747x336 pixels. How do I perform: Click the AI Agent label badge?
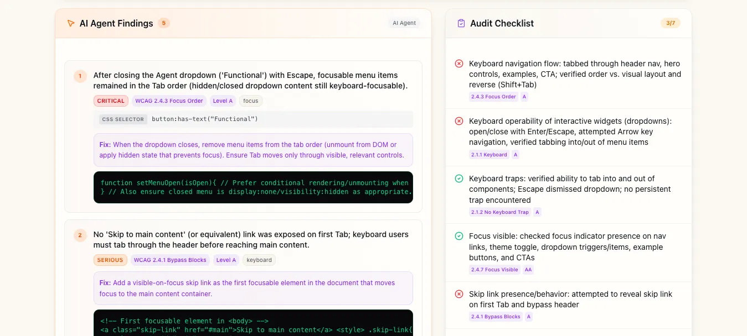point(404,23)
